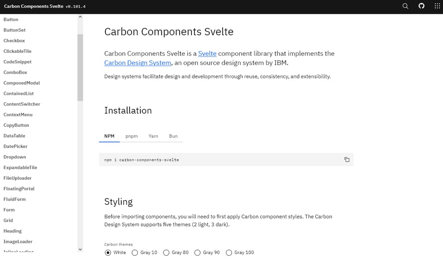Go to ContainedList component
Viewport: 443px width, 265px height.
(x=18, y=94)
